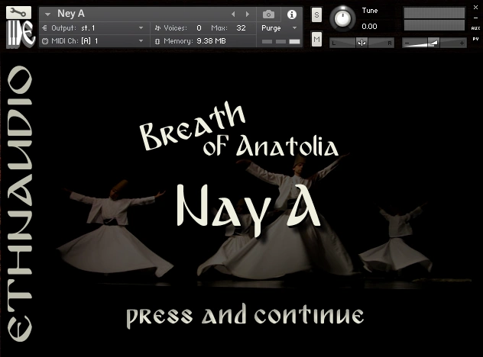Click the Tune value 0.00
Image resolution: width=483 pixels, height=357 pixels.
point(369,27)
